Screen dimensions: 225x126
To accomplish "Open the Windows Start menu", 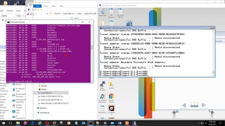I will pos(3,123).
